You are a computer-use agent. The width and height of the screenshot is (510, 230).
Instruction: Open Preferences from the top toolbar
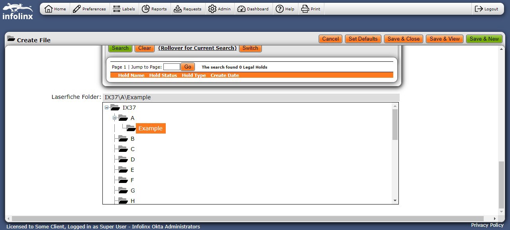point(77,9)
